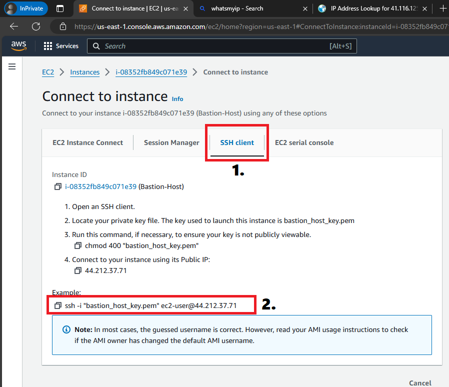Click the [Alt+S] shortcut hint
The height and width of the screenshot is (387, 449).
click(x=340, y=46)
